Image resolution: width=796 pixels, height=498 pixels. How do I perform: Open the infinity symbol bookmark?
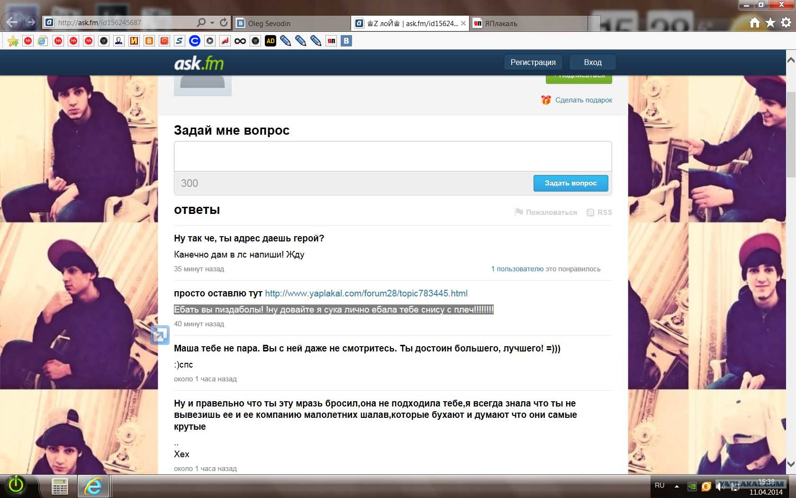[240, 41]
